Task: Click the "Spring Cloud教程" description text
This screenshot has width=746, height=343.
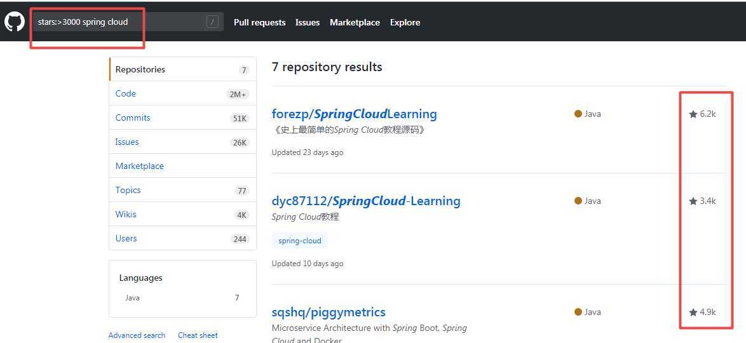Action: pos(305,217)
